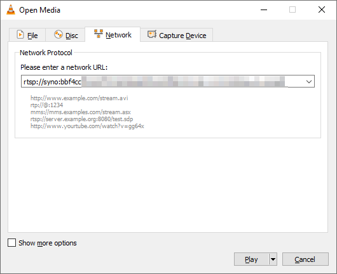Click the Capture Device tab card icon
This screenshot has height=274, width=337.
tap(152, 34)
